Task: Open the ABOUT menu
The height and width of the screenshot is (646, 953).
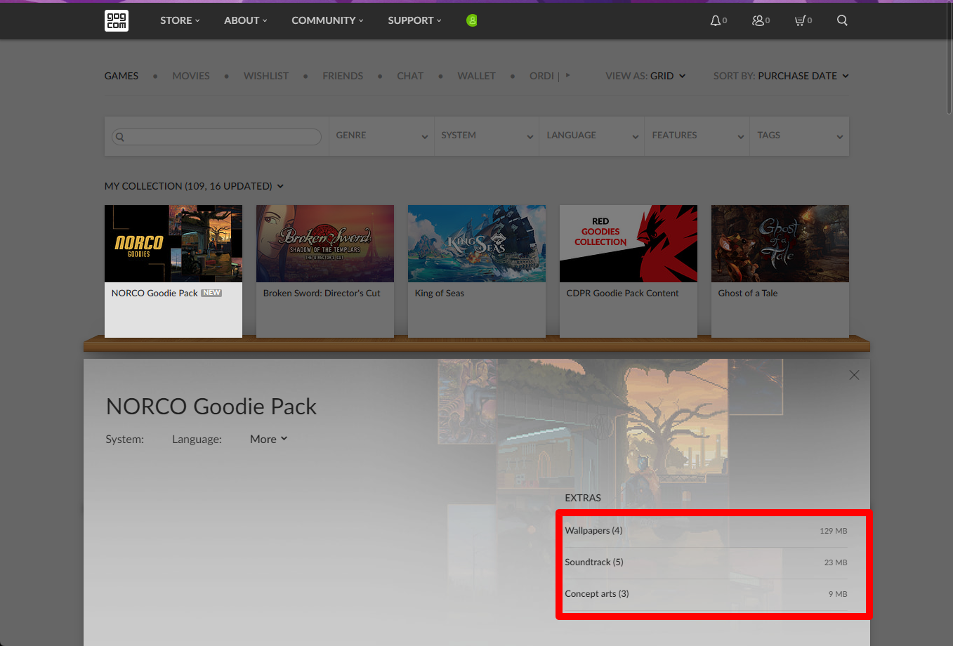Action: click(x=246, y=20)
